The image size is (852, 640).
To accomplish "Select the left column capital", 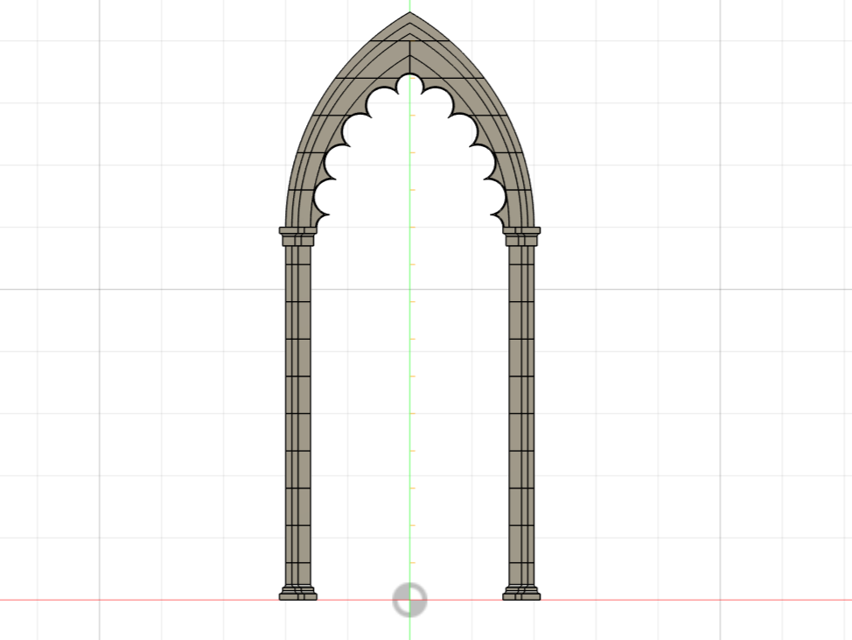I will (x=297, y=236).
